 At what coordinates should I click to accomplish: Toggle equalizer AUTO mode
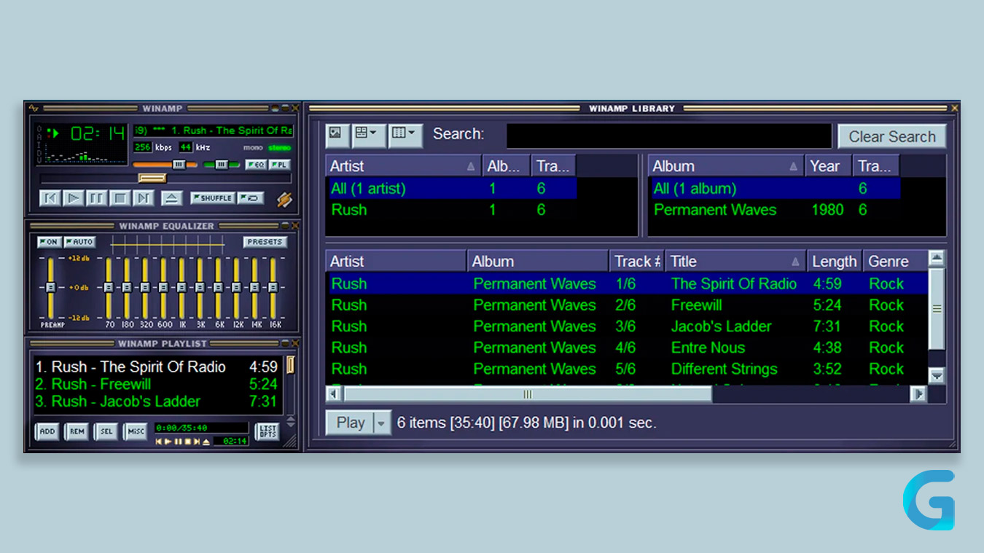pyautogui.click(x=79, y=242)
